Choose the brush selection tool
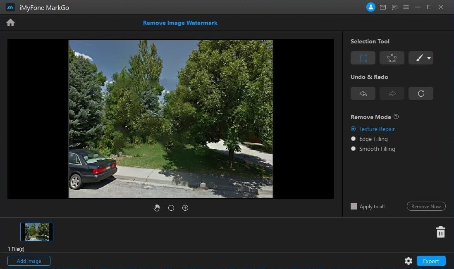 tap(418, 58)
